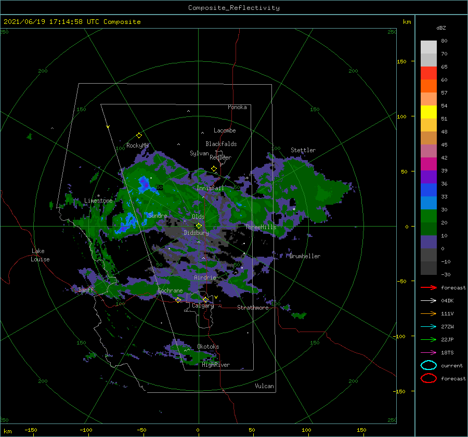Click the -50 tick on right axis
The width and height of the screenshot is (468, 437).
point(402,281)
